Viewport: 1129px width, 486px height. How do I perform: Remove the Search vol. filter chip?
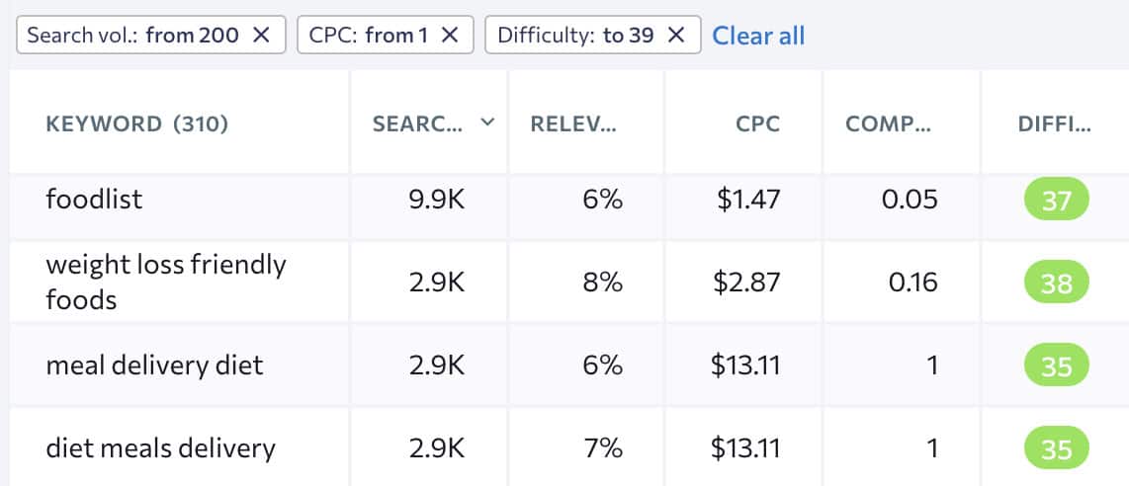[261, 36]
